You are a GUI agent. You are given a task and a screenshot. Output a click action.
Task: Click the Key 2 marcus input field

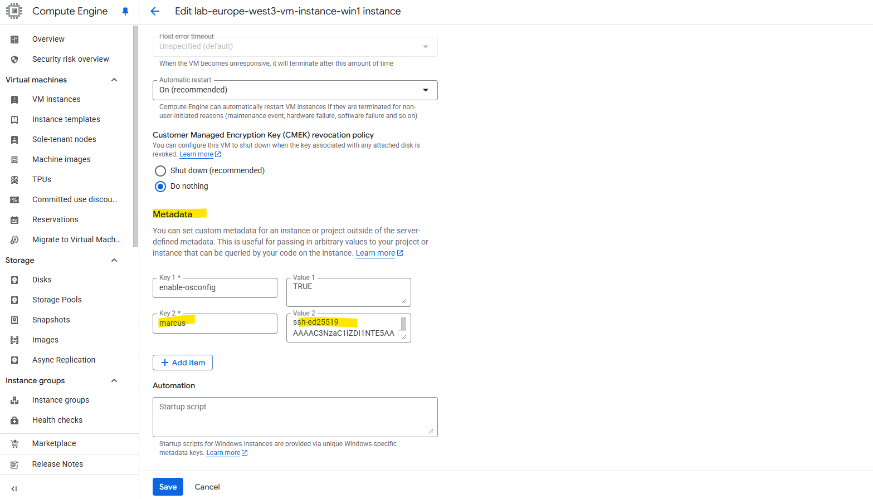215,324
